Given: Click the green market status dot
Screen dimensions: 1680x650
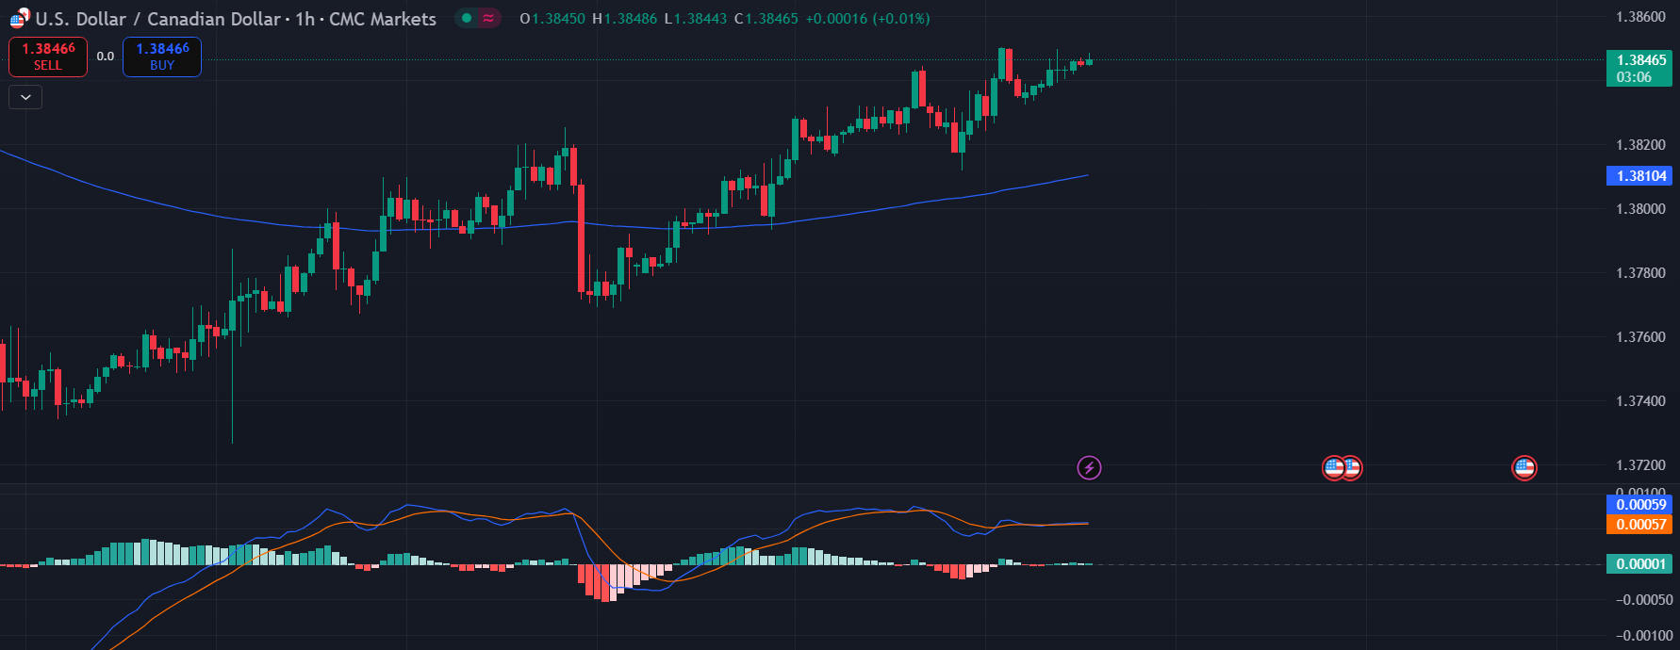Looking at the screenshot, I should 466,18.
